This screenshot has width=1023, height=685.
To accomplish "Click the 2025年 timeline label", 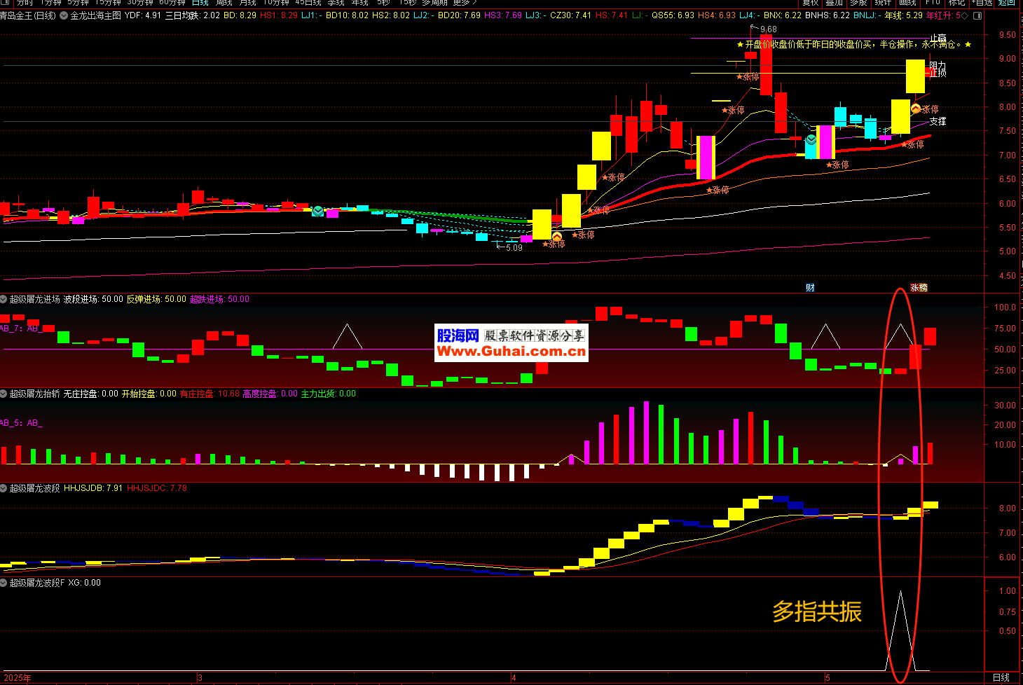I will pyautogui.click(x=16, y=678).
